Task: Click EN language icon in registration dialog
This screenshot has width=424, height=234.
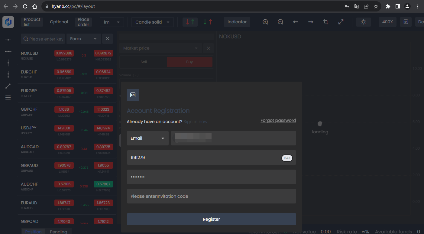Action: tap(133, 95)
